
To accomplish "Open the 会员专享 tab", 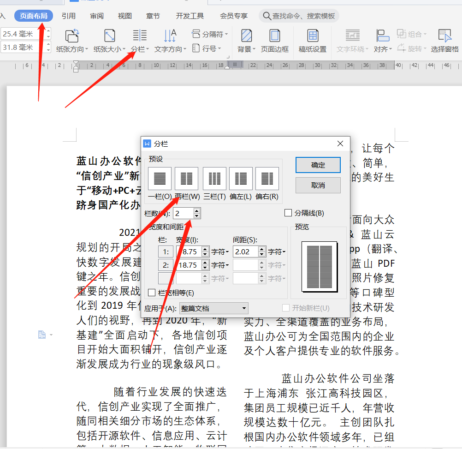I will [x=234, y=16].
